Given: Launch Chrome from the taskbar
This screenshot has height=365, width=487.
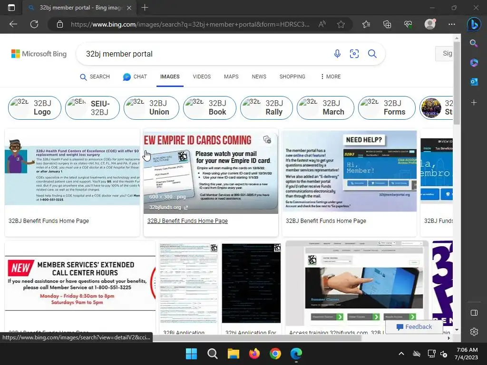Looking at the screenshot, I should coord(275,354).
